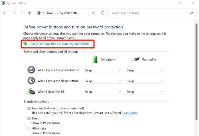Click System Settings breadcrumb in address bar

69,13
